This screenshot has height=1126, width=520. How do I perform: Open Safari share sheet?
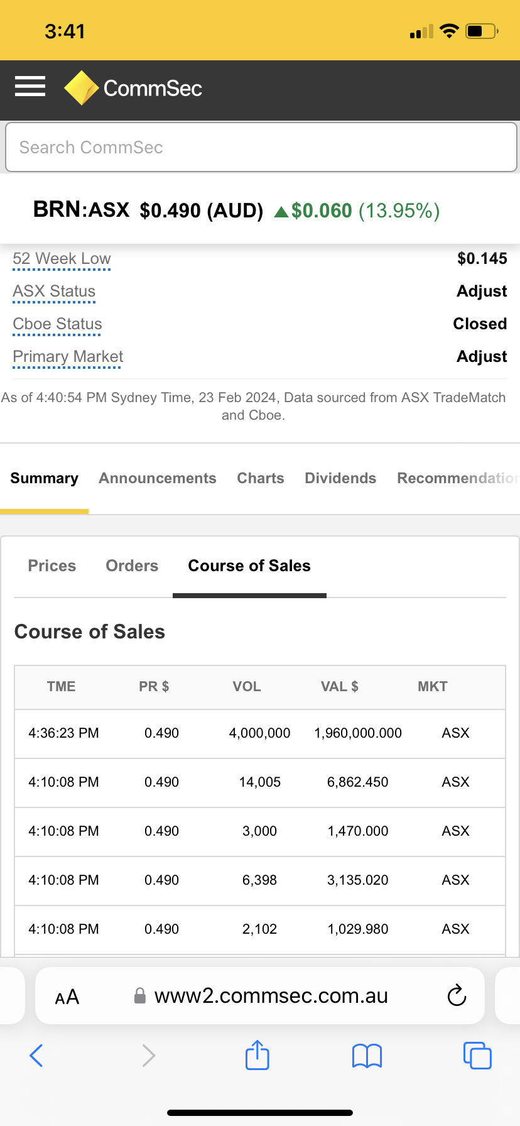257,1055
